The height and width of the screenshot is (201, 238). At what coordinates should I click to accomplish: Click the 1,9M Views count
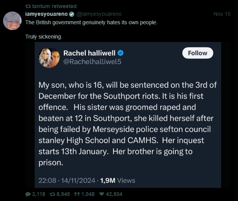click(118, 180)
